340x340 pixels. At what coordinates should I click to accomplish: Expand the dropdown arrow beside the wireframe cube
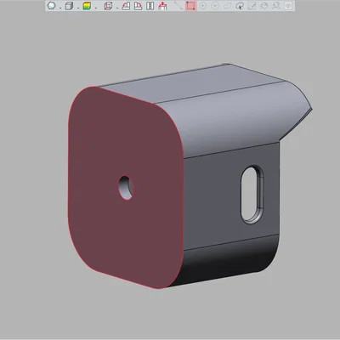(117, 8)
